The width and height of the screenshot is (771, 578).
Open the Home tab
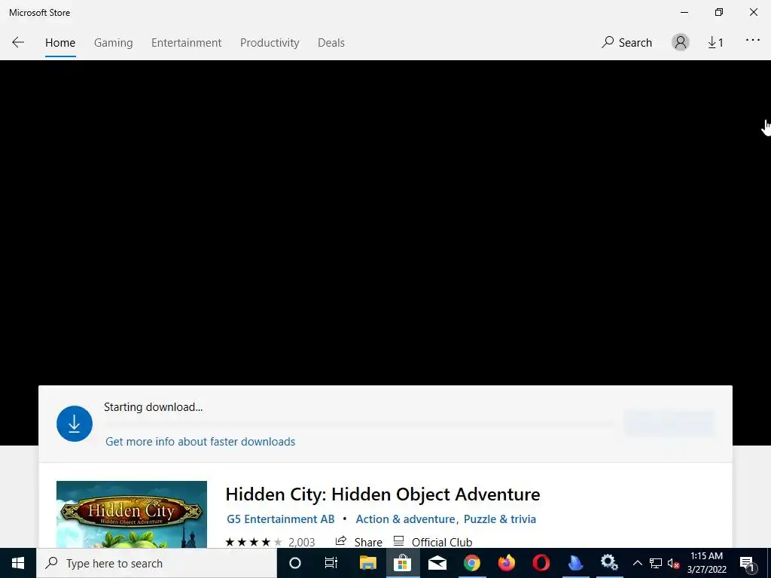60,43
